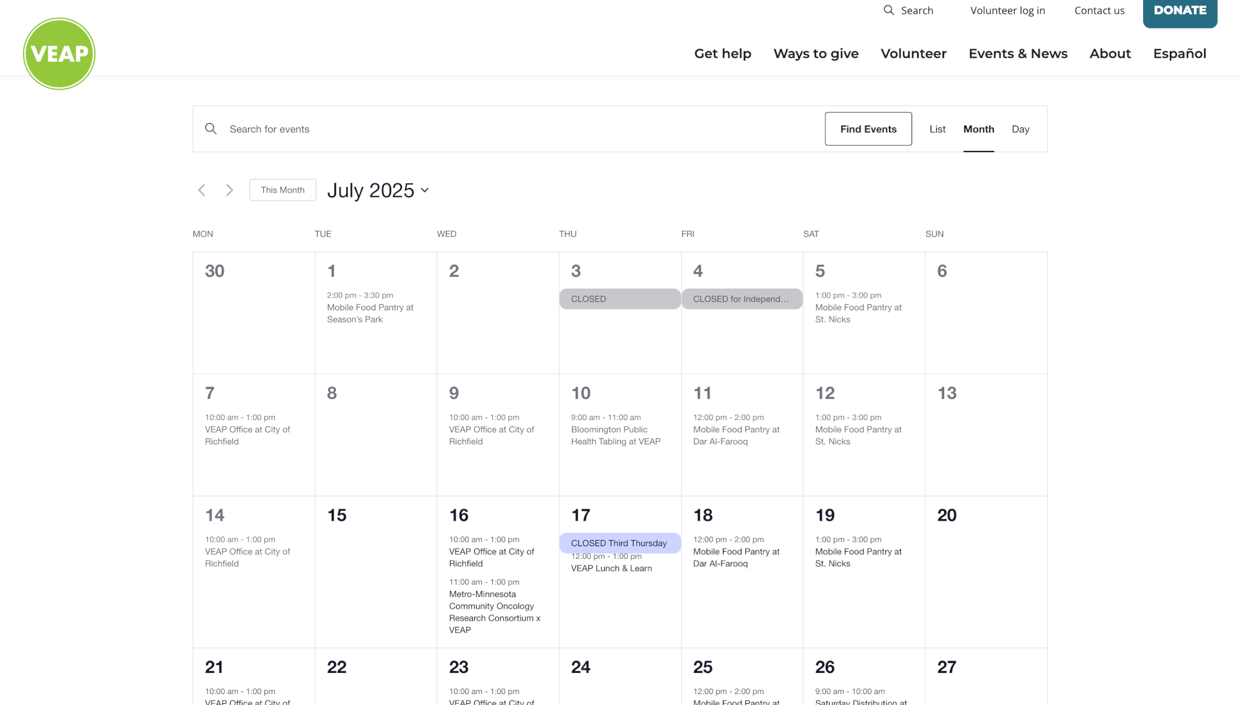Open July 12 Mobile Food Pantry at St. Nicks
Viewport: 1242px width, 705px height.
[858, 435]
